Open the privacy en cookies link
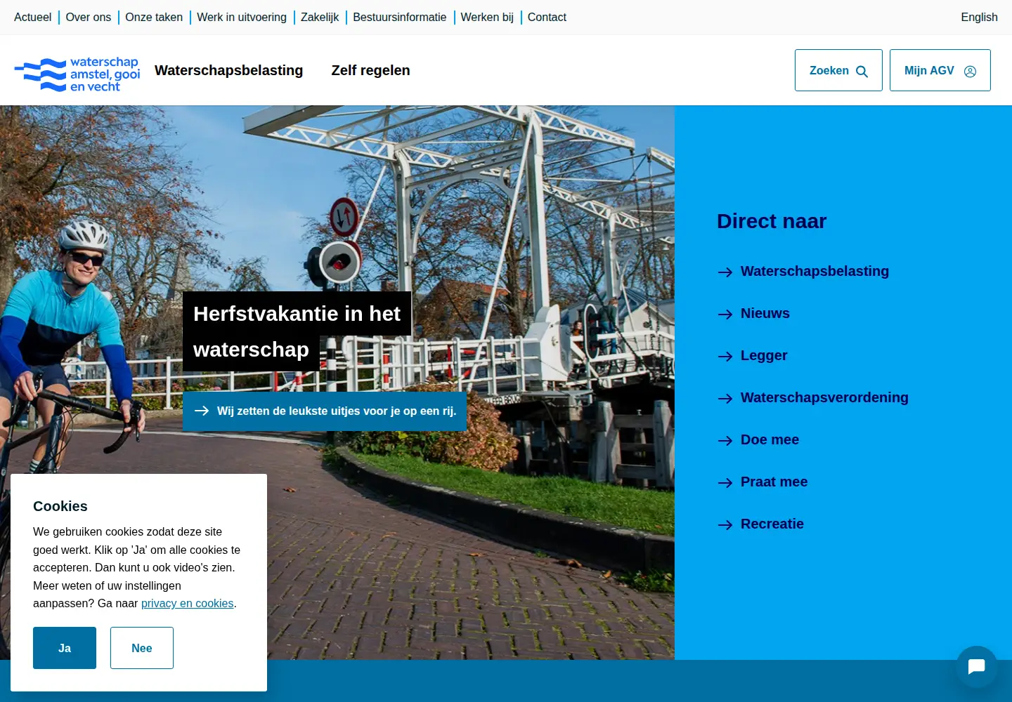 click(x=187, y=604)
